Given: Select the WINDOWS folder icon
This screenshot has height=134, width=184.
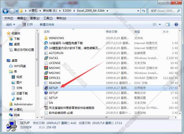Looking at the screenshot, I should click(x=46, y=38).
